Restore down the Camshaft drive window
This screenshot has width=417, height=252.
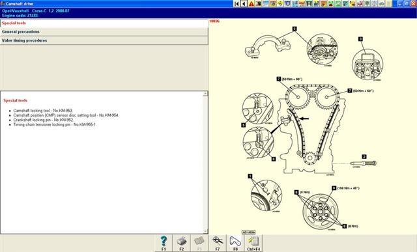[x=407, y=4]
